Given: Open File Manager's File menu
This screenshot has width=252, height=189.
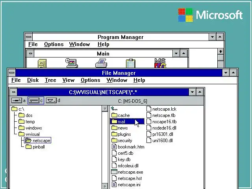Looking at the screenshot, I should 16,80.
